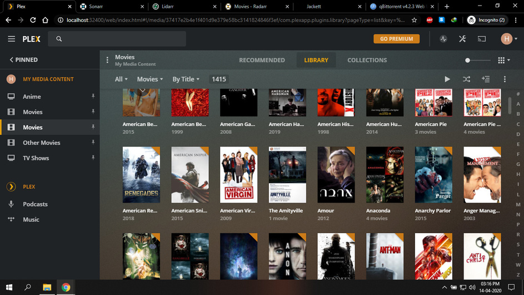Image resolution: width=524 pixels, height=295 pixels.
Task: Expand the Movies type dropdown
Action: [150, 80]
